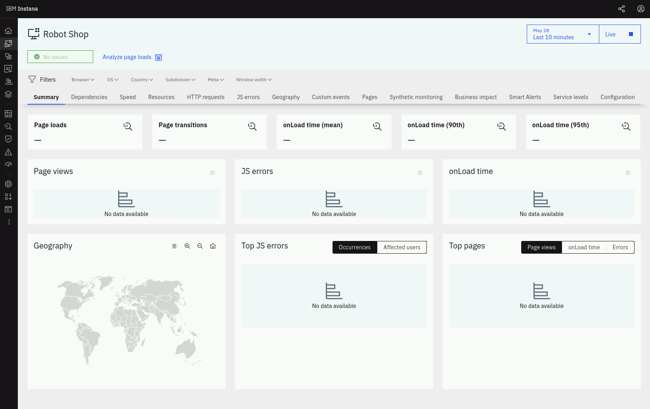Click the share icon in header
Screen dimensions: 650x409
621,9
